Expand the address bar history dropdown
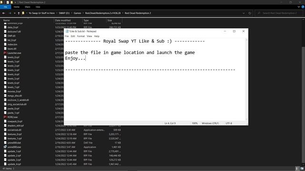The width and height of the screenshot is (305, 171). point(244,13)
